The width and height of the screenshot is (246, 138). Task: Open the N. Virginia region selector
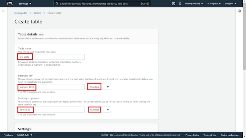(x=214, y=4)
